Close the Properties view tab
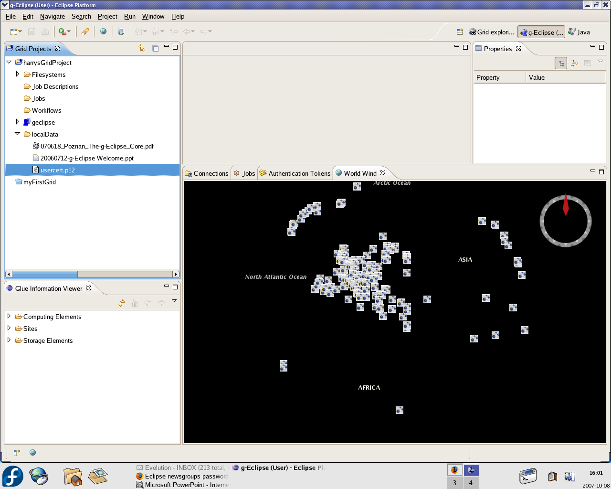The image size is (611, 489). pos(518,48)
